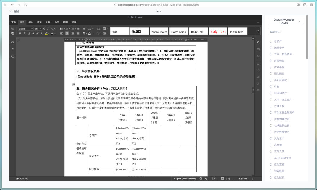317x190 pixels.
Task: Click the set document language globe icon
Action: [201, 179]
